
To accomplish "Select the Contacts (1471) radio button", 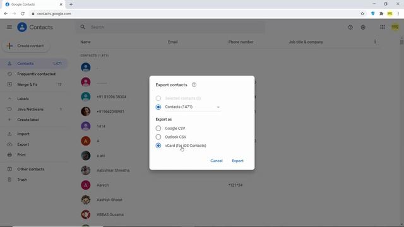I will [x=158, y=107].
